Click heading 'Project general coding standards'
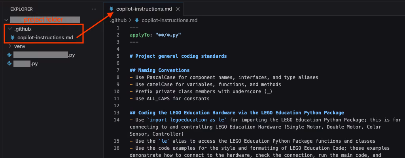The width and height of the screenshot is (405, 158). coord(178,56)
